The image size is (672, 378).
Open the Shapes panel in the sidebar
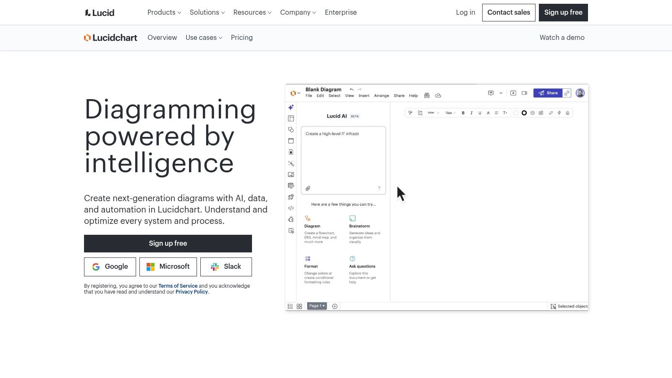click(291, 129)
